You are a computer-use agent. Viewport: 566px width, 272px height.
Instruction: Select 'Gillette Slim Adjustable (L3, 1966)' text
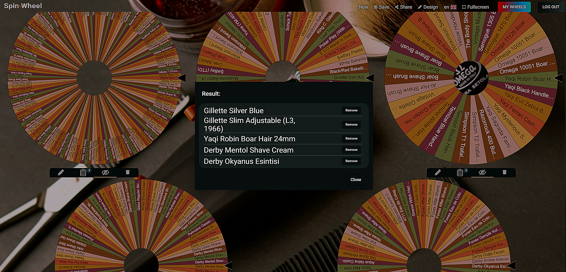coord(249,124)
